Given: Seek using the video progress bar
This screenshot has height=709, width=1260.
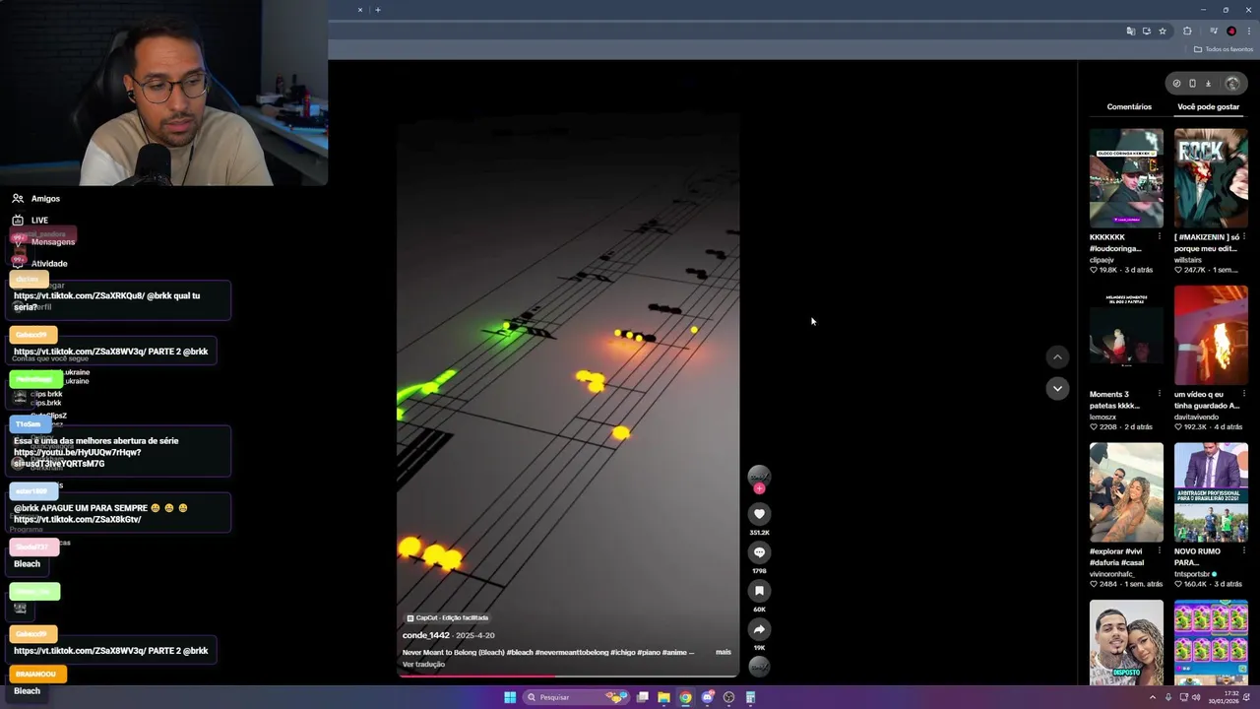Looking at the screenshot, I should pos(568,677).
